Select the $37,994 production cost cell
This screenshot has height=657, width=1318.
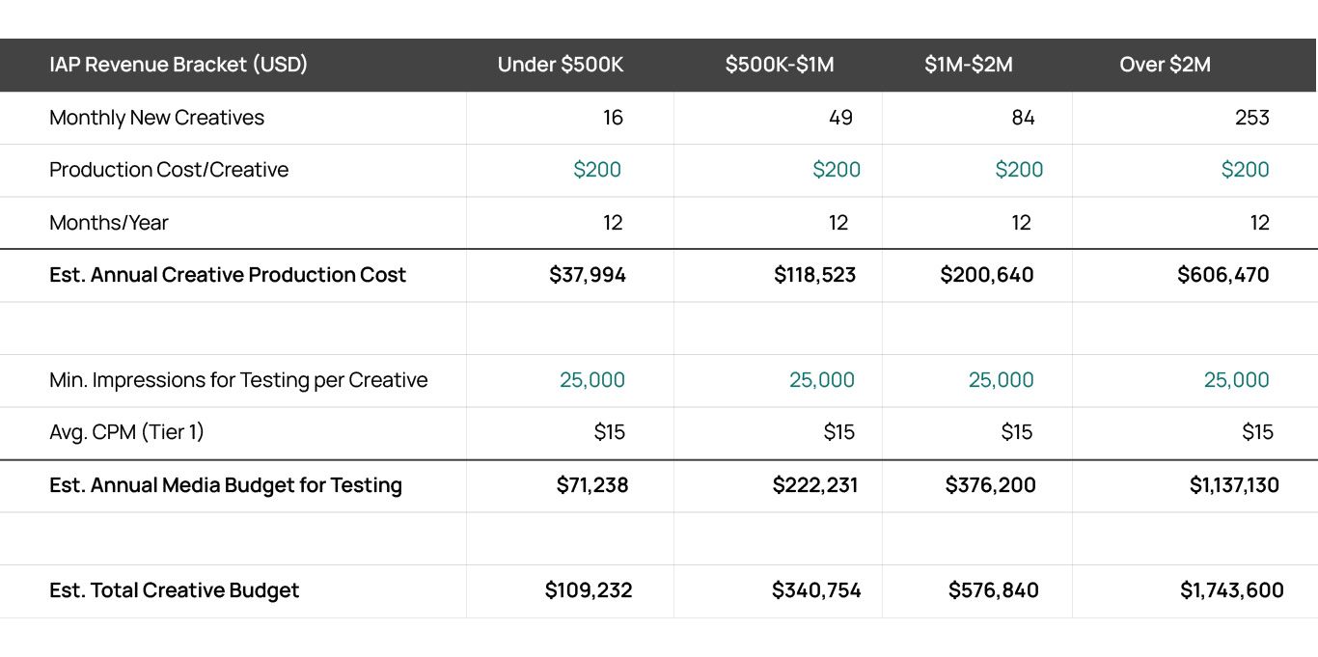point(588,275)
